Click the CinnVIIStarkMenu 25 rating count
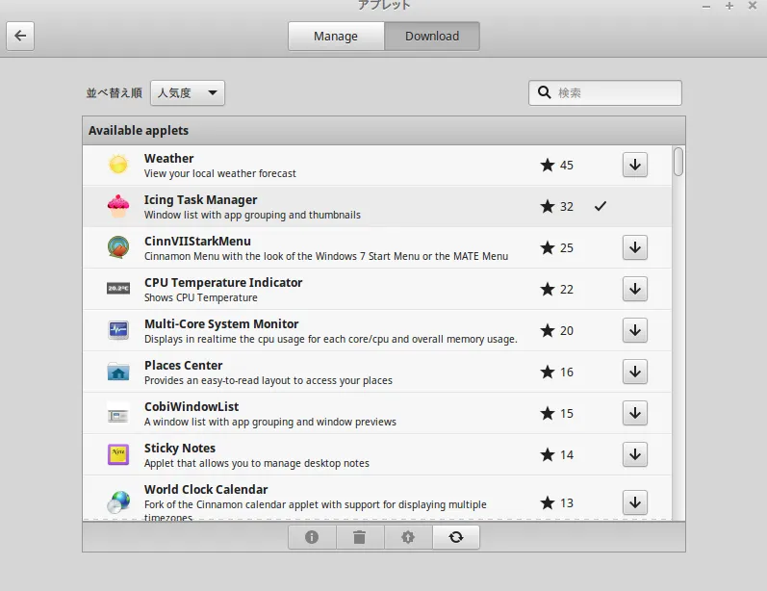Viewport: 767px width, 591px height. (x=567, y=248)
